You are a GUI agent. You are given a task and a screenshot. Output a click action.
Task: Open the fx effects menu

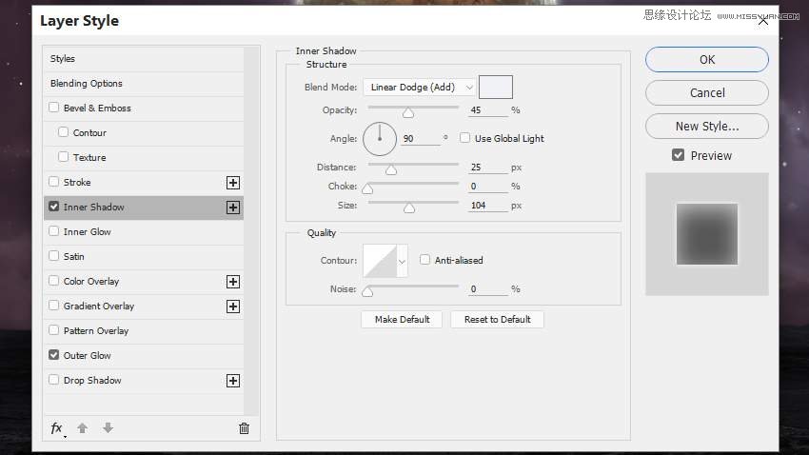57,428
